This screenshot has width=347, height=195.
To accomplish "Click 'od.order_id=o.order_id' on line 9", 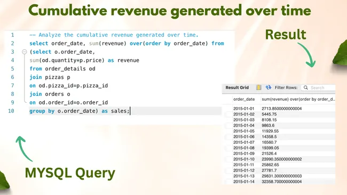I will pyautogui.click(x=73, y=102).
